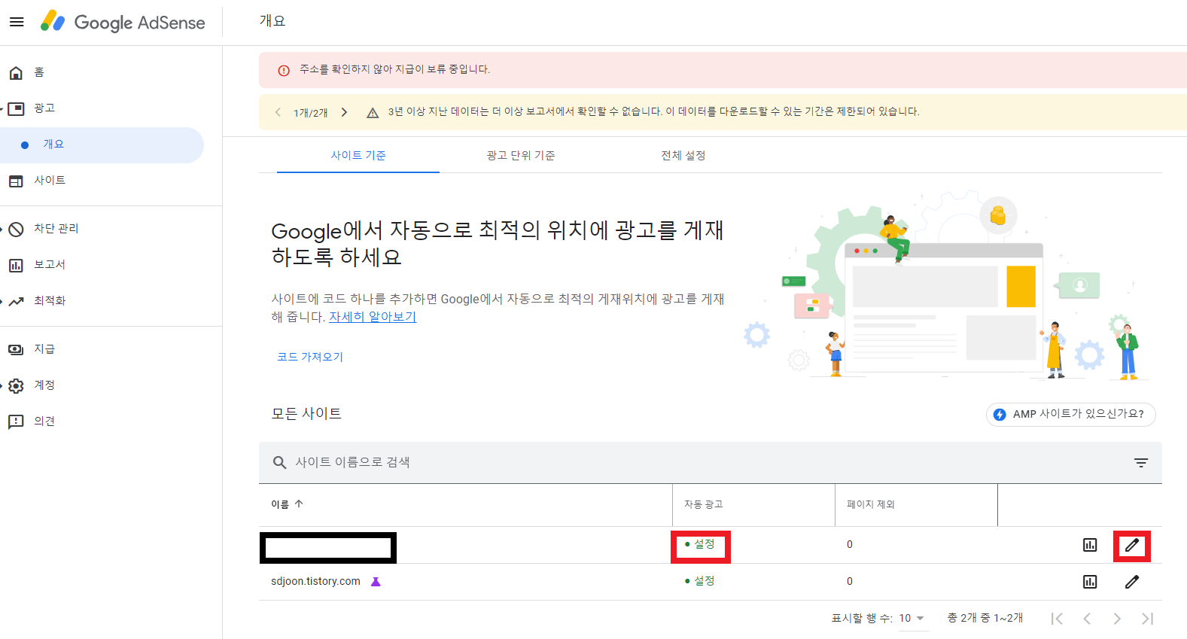This screenshot has height=639, width=1187.
Task: Click the 차단 관리 block icon
Action: point(16,229)
